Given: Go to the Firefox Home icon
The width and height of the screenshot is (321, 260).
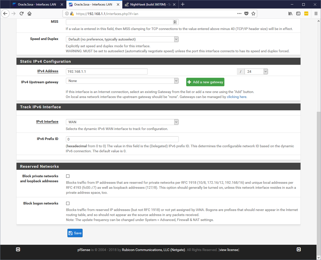Looking at the screenshot, I should point(29,13).
